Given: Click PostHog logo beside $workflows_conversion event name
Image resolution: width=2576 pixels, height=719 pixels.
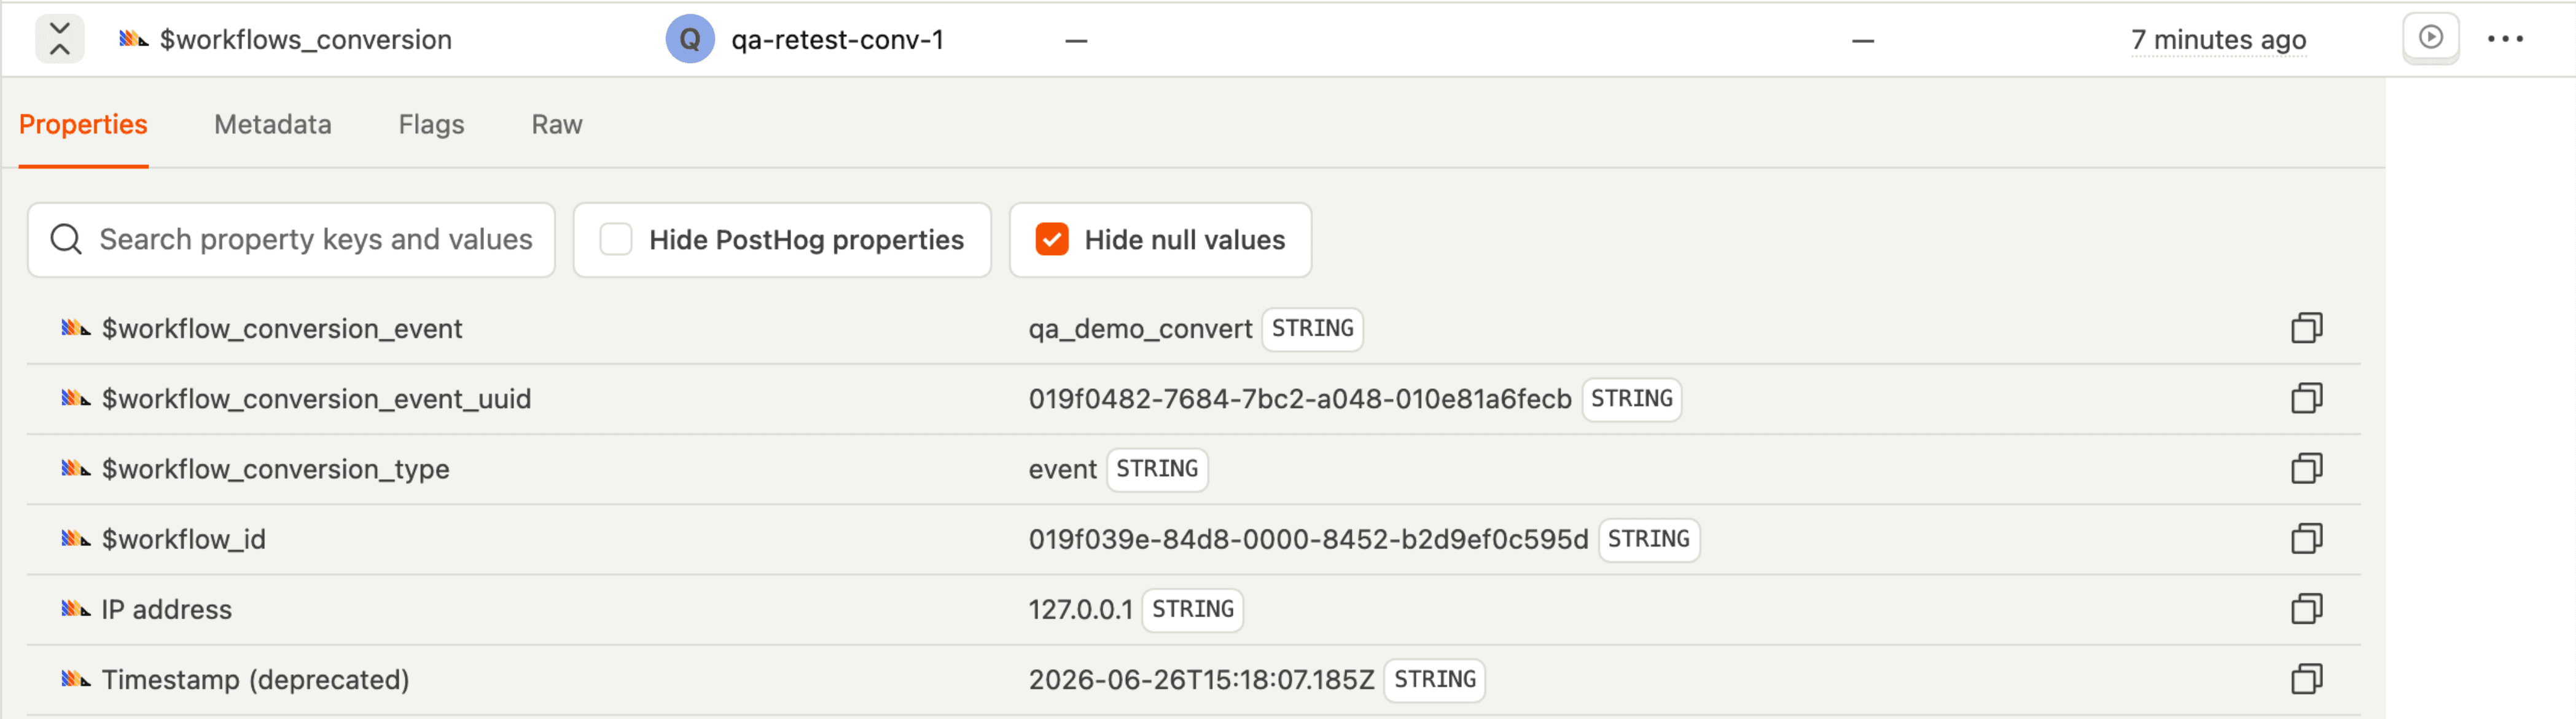Looking at the screenshot, I should (134, 40).
